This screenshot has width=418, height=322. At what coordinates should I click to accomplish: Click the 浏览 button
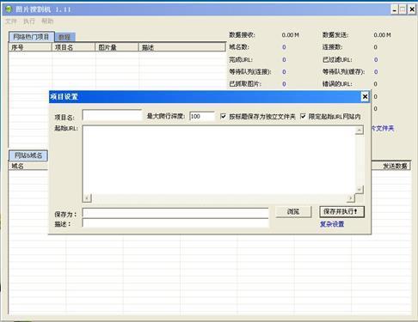tap(293, 212)
